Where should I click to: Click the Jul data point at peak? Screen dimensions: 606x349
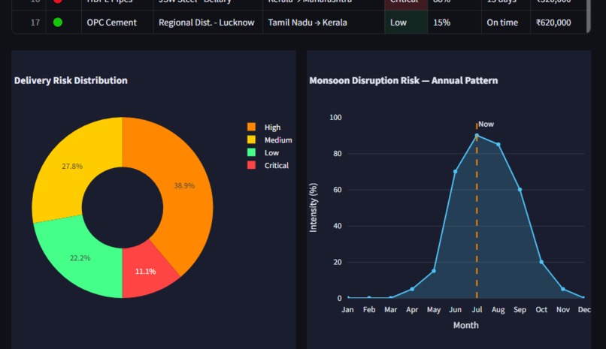point(477,135)
